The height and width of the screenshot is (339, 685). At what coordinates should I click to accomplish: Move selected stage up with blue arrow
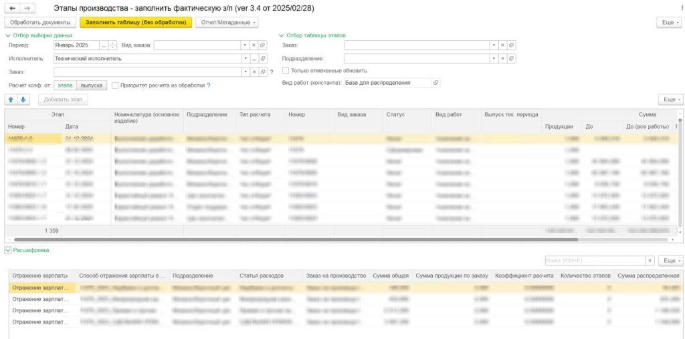[11, 100]
